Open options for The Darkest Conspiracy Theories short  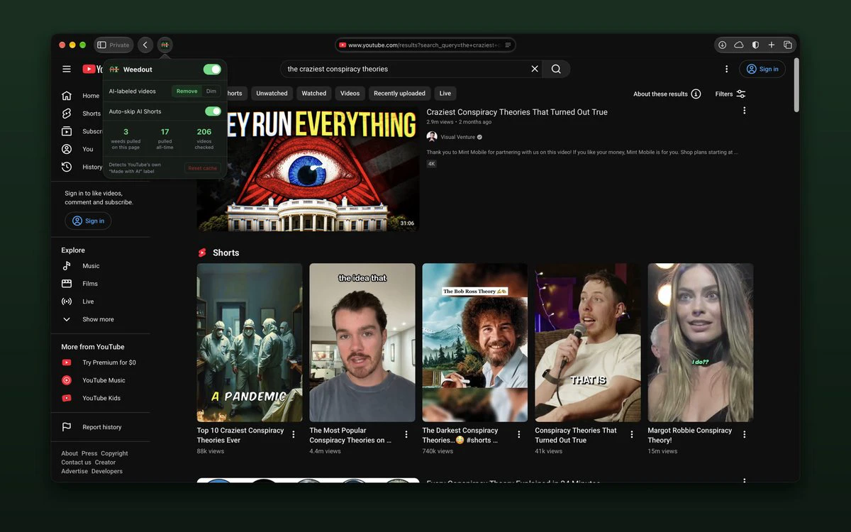pos(519,434)
